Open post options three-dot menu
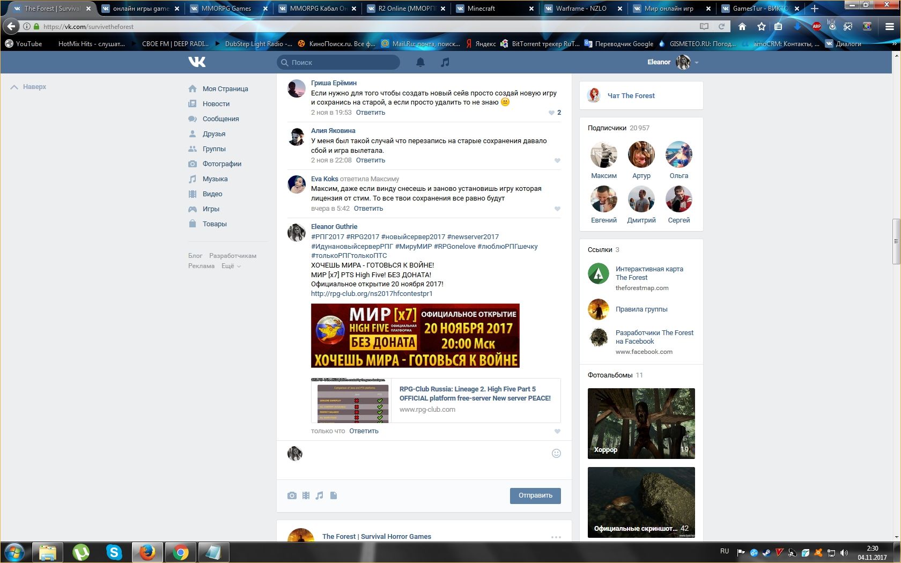The height and width of the screenshot is (563, 901). tap(556, 537)
